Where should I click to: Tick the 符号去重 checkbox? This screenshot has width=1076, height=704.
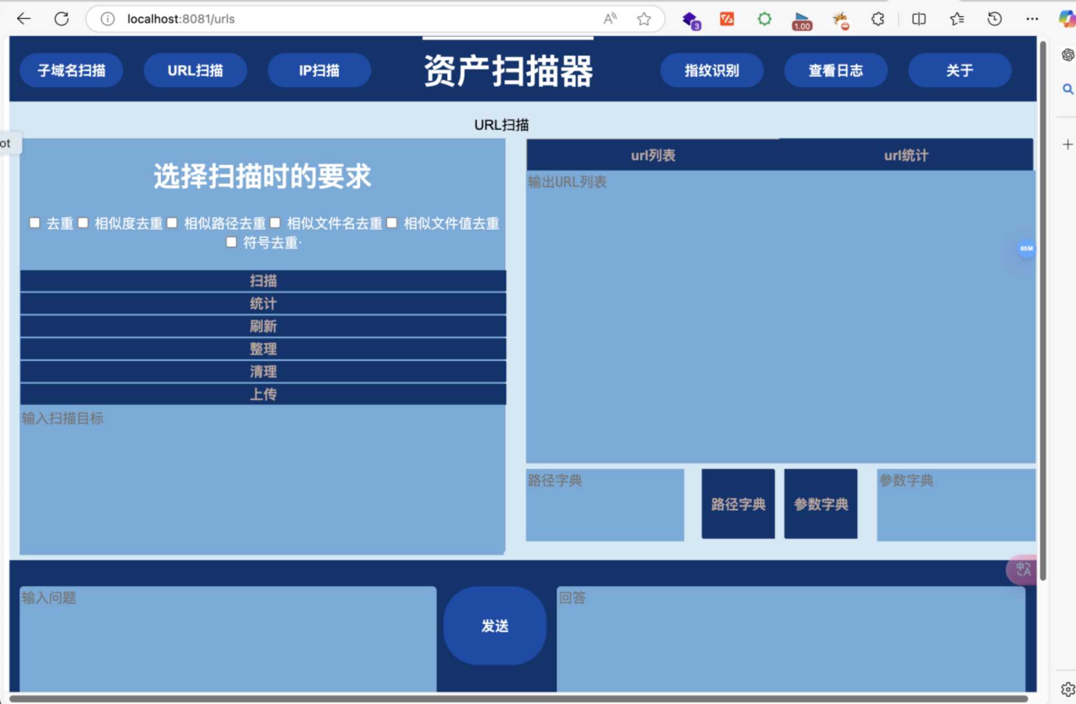[231, 242]
